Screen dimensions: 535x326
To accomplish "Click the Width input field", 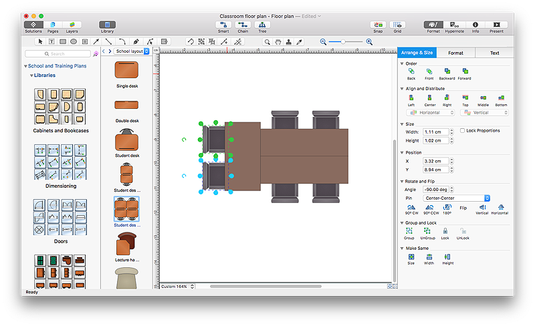I will coord(435,132).
